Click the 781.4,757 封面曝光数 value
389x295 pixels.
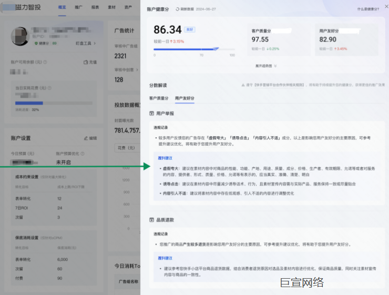[x=127, y=130]
